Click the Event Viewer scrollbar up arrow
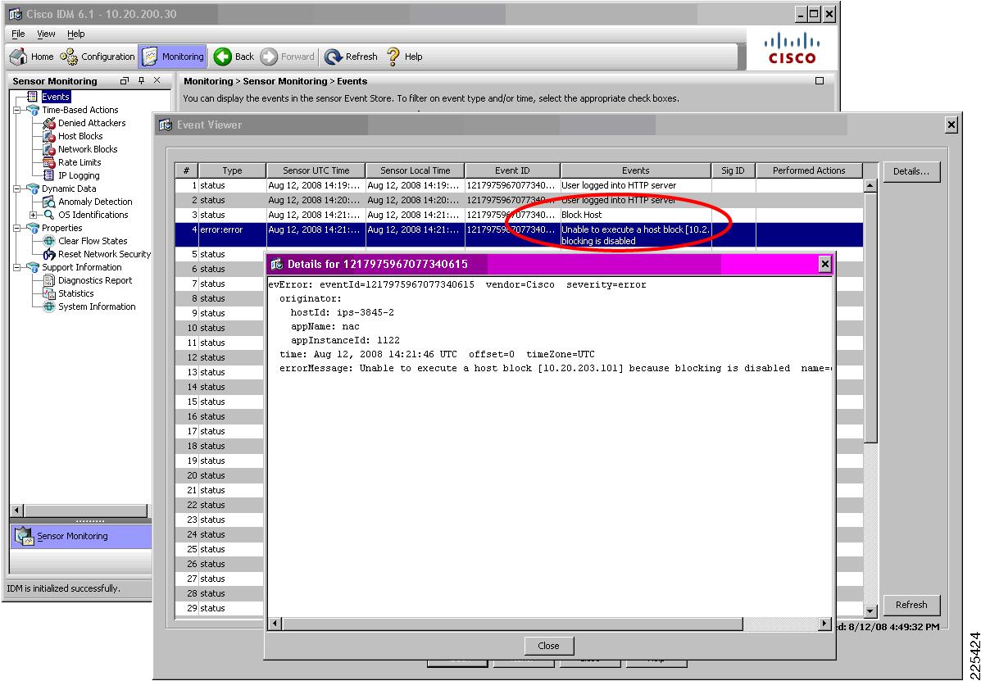 [x=870, y=186]
